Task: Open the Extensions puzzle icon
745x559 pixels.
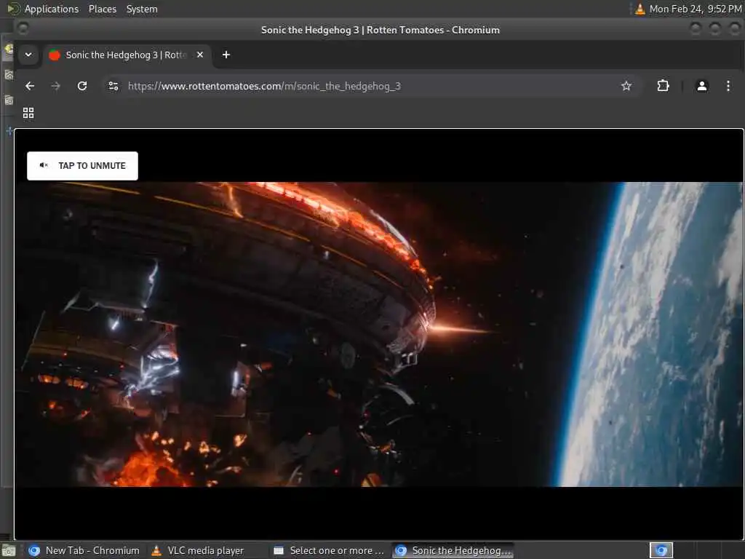Action: (663, 86)
